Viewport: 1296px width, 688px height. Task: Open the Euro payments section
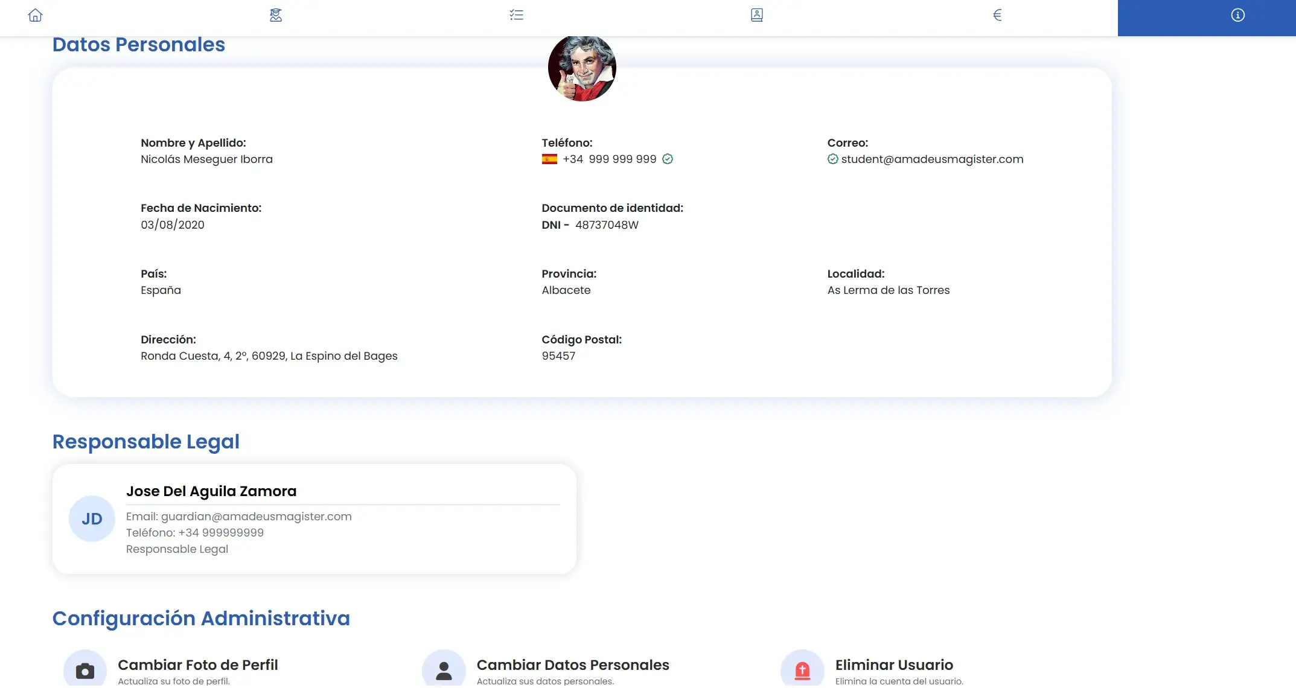point(997,15)
